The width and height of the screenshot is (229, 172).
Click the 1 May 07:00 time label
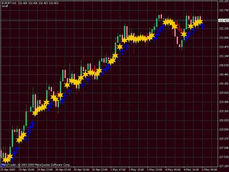click(118, 170)
